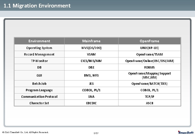
Task: Select the 'CICS/IMS/AIM' cell
Action: point(91,61)
